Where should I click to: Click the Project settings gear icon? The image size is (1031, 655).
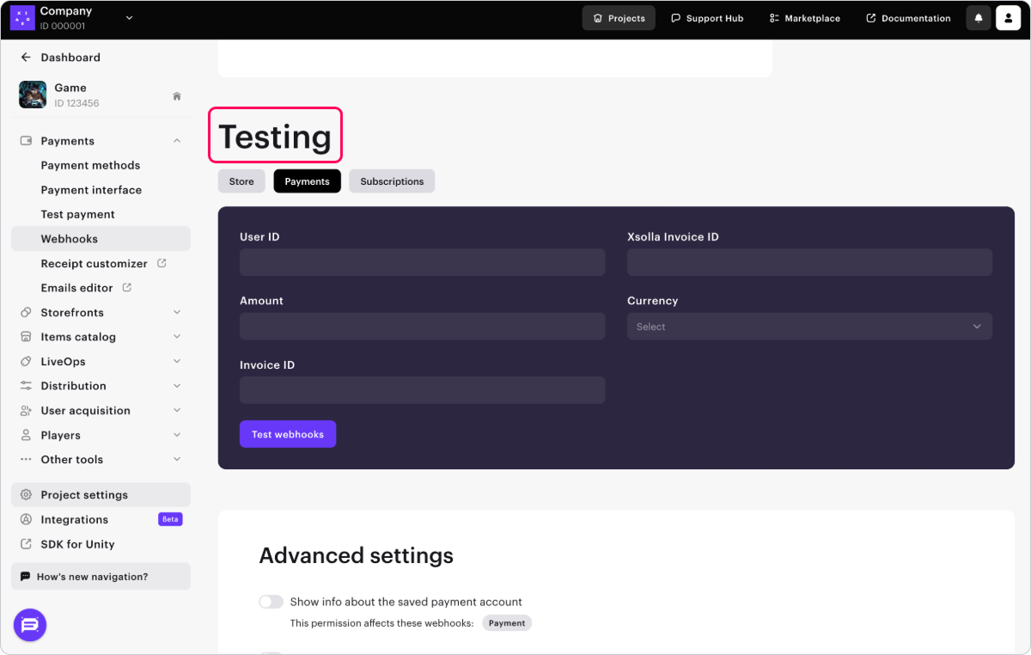click(26, 495)
